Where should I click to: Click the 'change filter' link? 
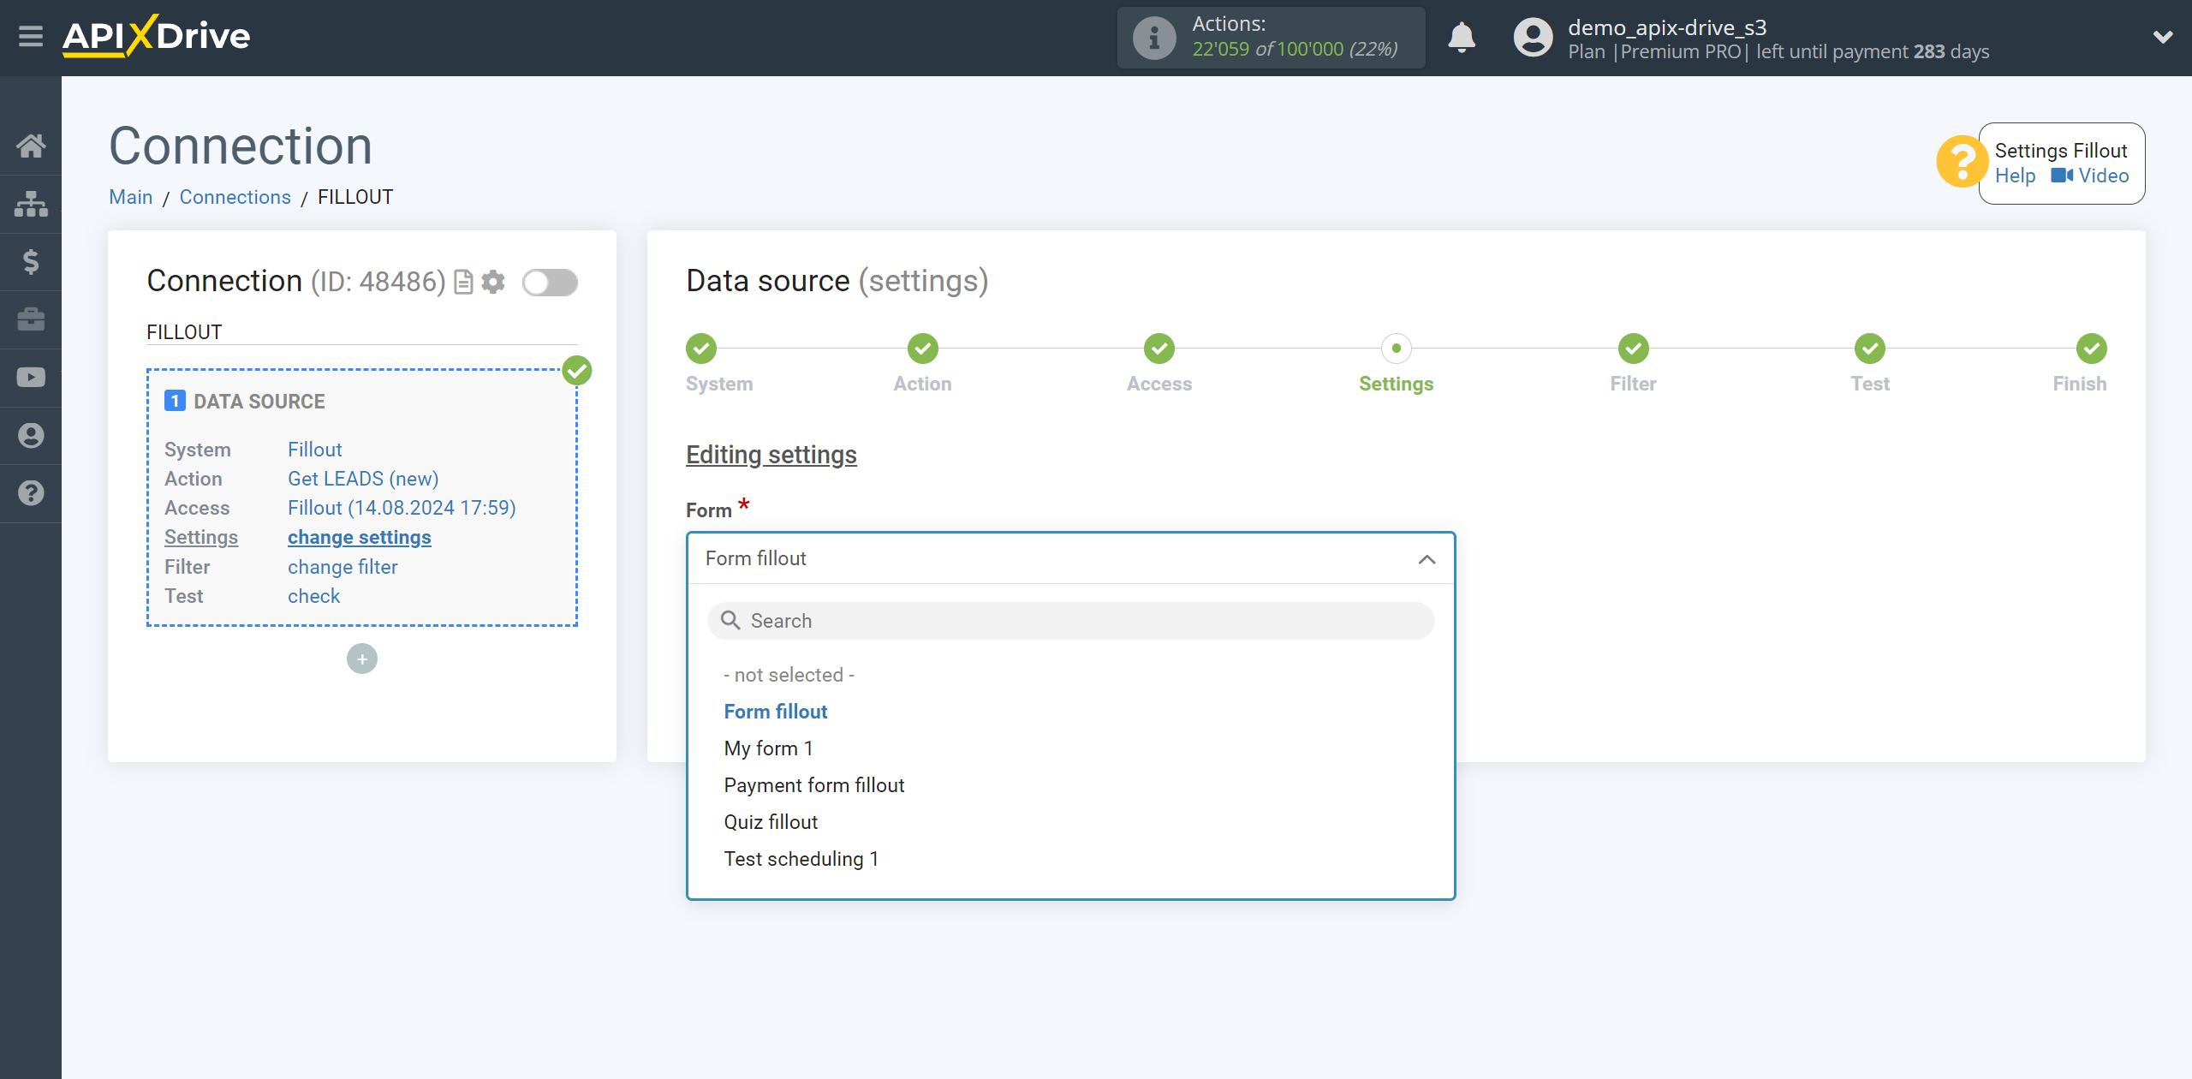tap(342, 567)
